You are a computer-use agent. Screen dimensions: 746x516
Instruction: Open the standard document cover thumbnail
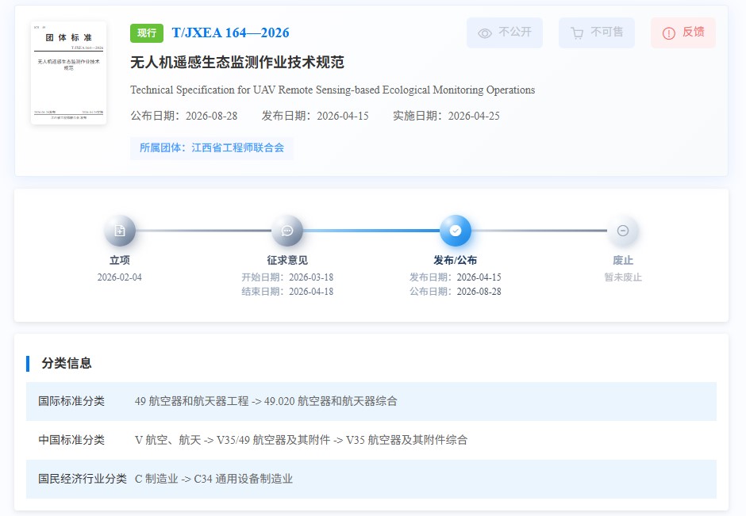point(68,73)
